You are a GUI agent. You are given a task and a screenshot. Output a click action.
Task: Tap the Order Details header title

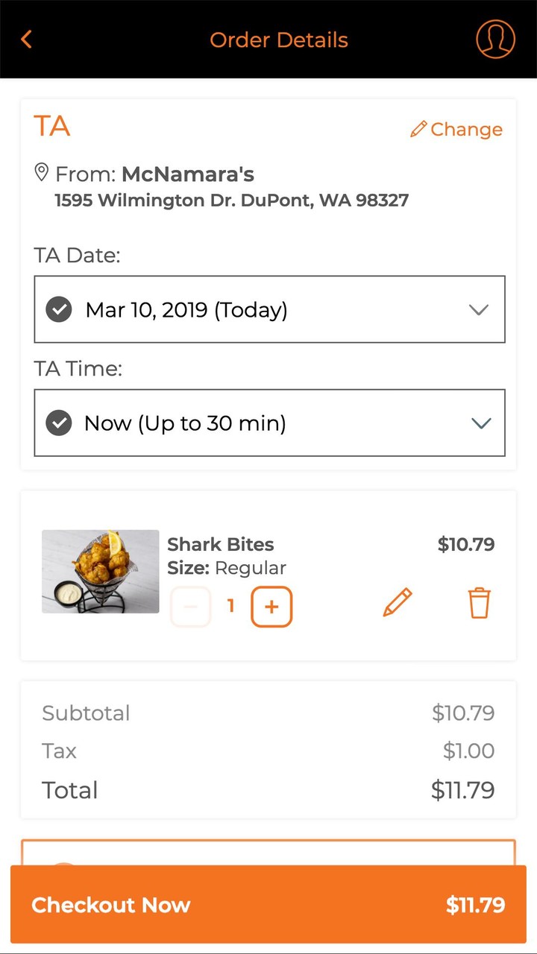point(279,40)
